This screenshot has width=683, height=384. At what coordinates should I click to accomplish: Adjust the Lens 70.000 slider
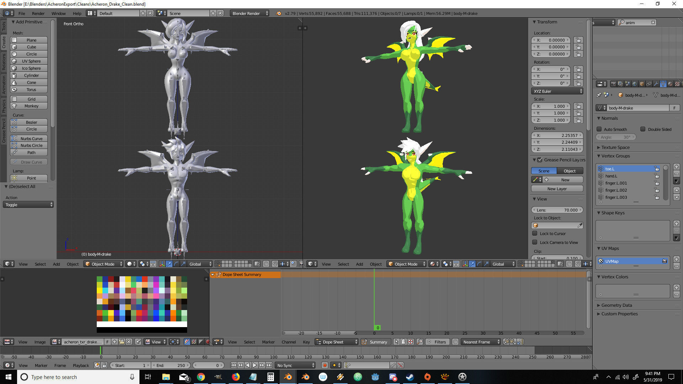[557, 210]
